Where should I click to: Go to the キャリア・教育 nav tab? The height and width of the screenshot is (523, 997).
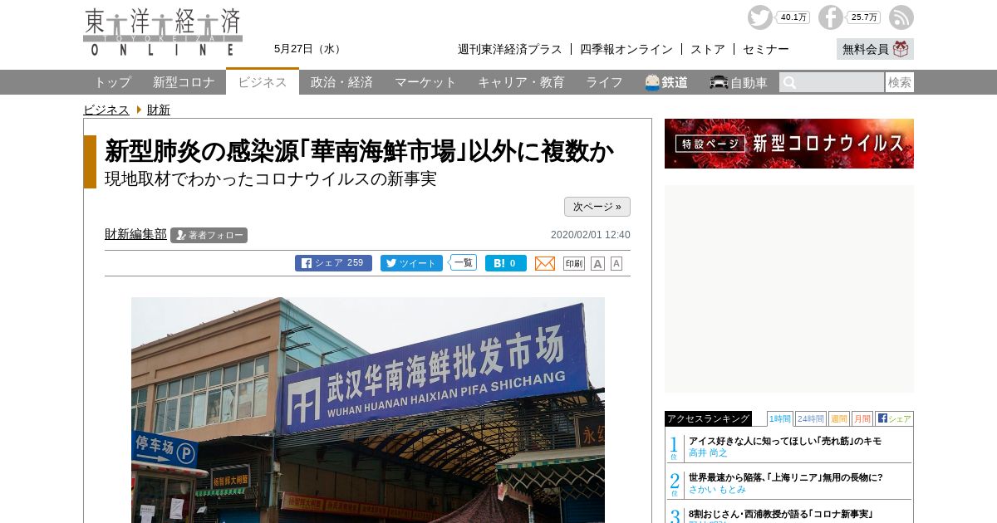pyautogui.click(x=521, y=82)
